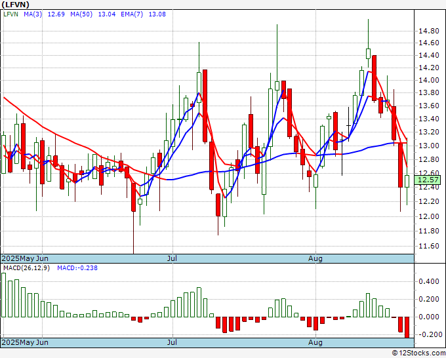Click the 11.60 price axis label
Image resolution: width=446 pixels, height=358 pixels.
(x=429, y=246)
